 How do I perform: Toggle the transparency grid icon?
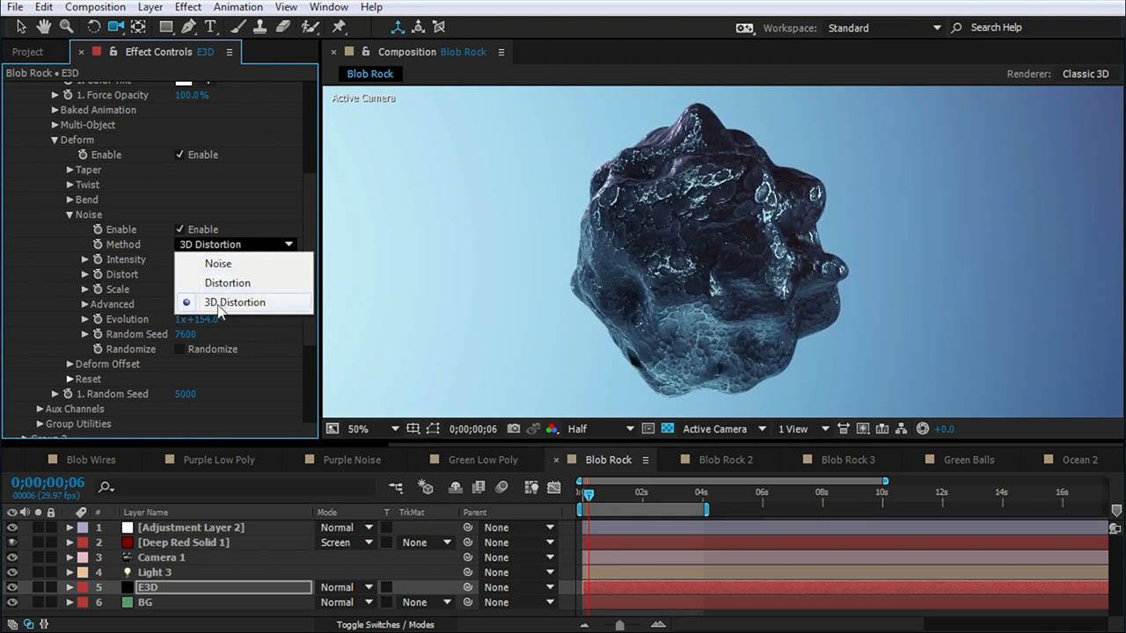pyautogui.click(x=668, y=429)
